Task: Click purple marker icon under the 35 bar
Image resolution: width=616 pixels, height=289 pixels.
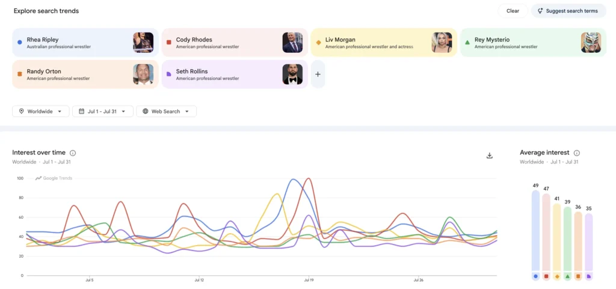Action: tap(588, 276)
